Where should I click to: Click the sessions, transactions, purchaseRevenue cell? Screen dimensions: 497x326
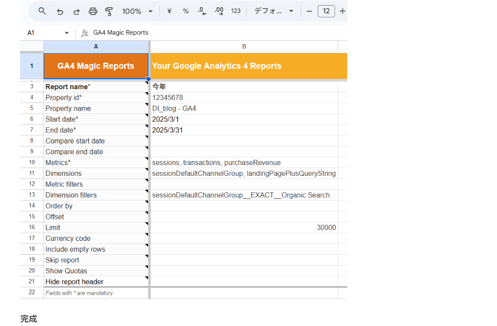[x=244, y=162]
